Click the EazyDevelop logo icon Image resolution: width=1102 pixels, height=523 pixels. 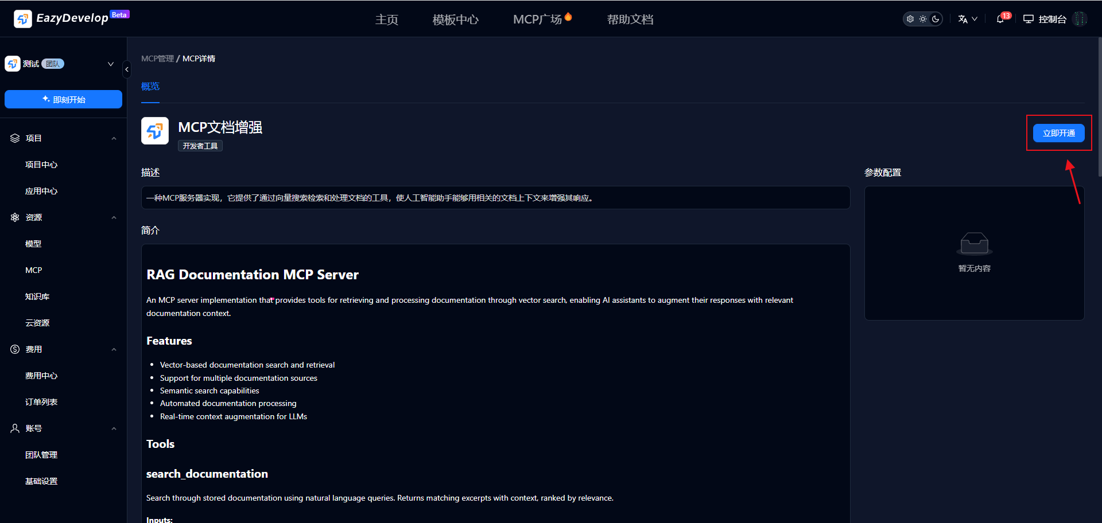click(x=23, y=19)
